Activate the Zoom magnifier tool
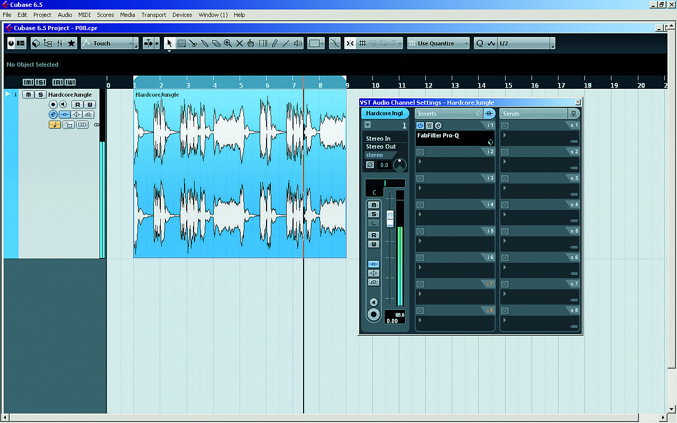Image resolution: width=677 pixels, height=423 pixels. pos(228,43)
